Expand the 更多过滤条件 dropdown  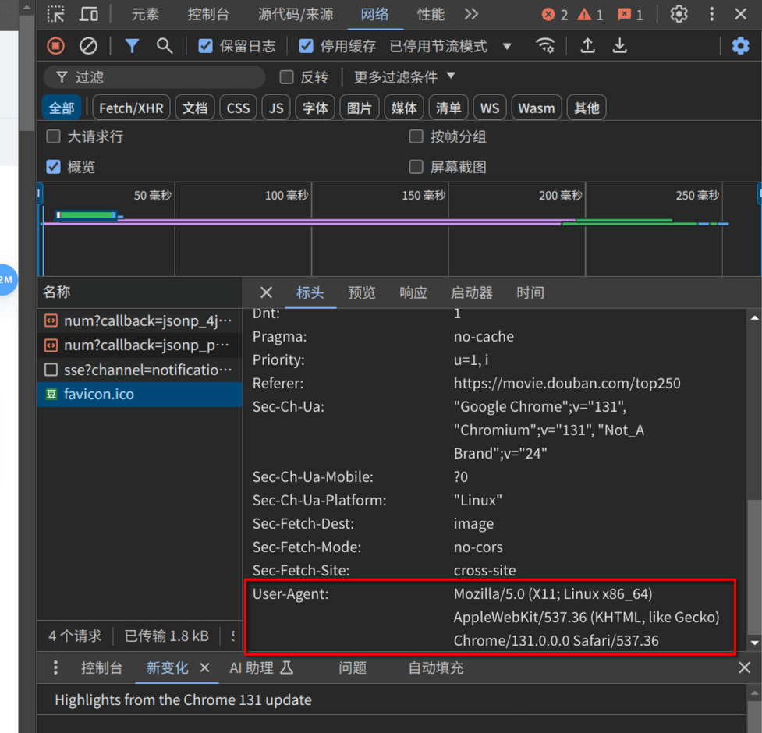[404, 77]
